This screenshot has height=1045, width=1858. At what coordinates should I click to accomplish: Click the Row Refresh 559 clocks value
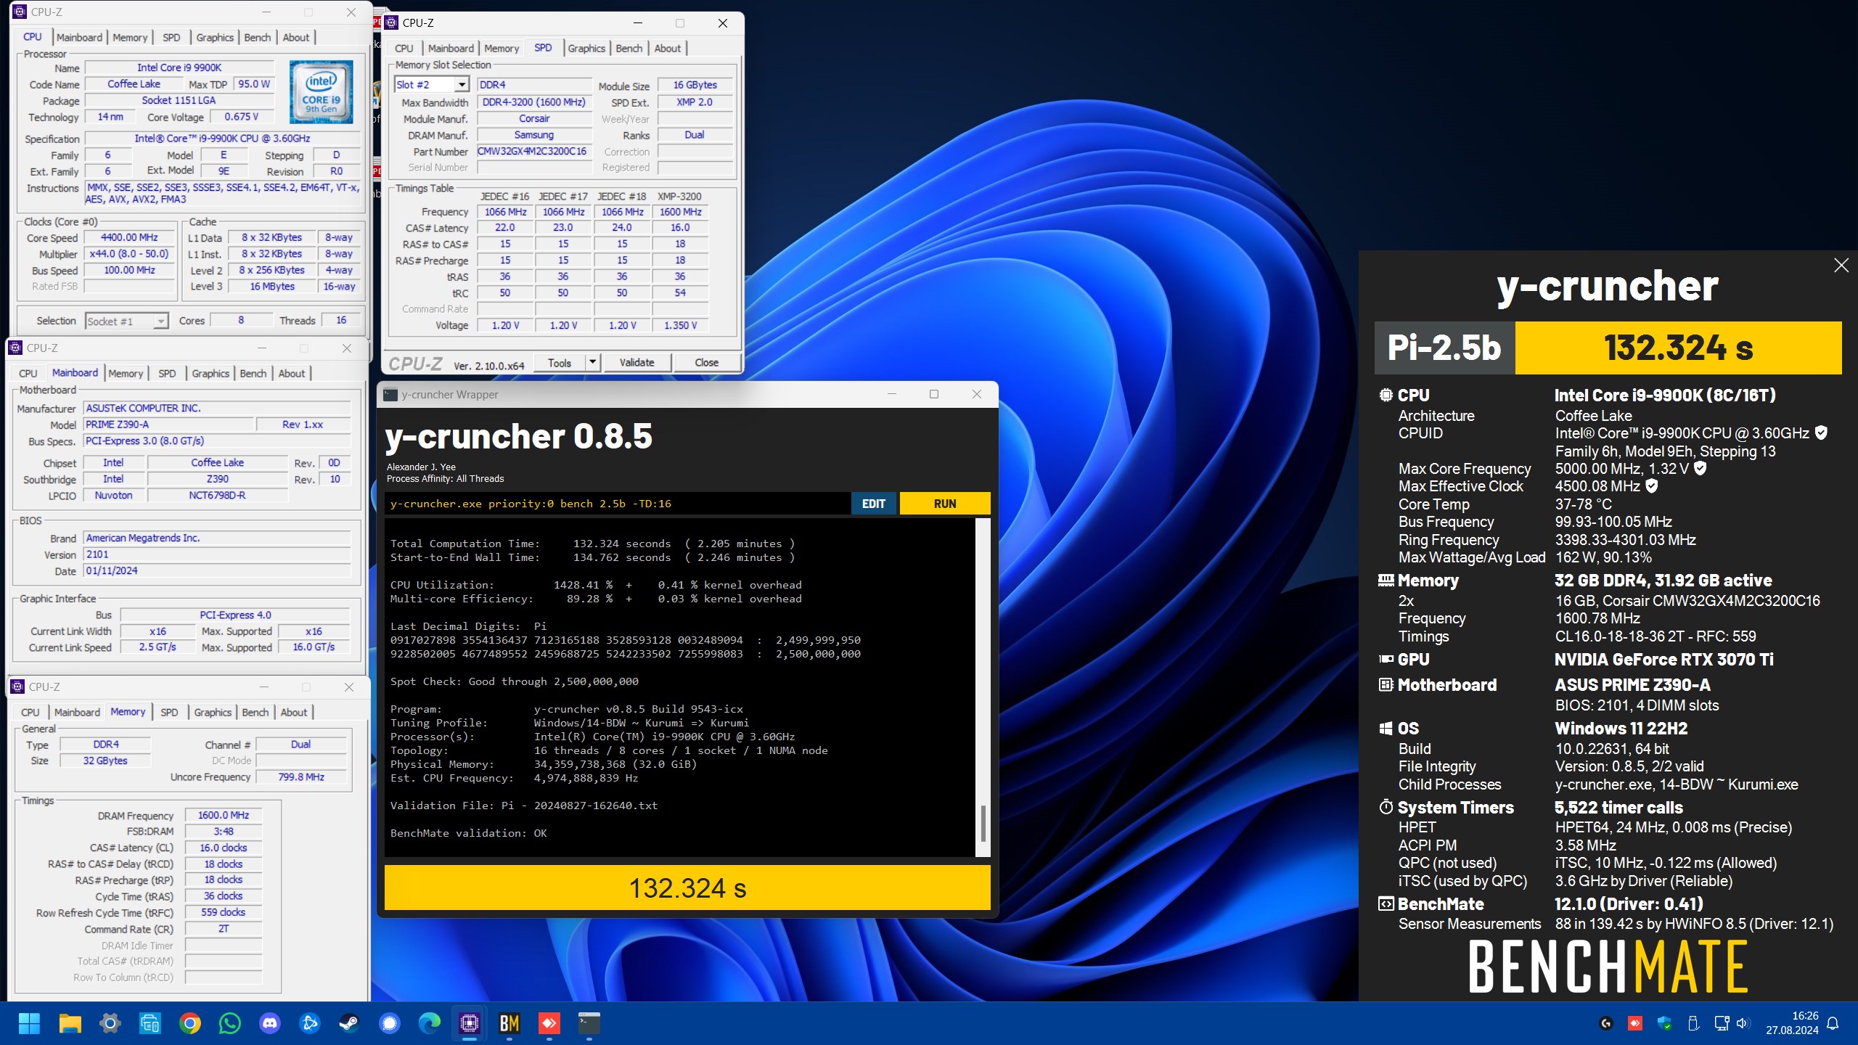click(x=223, y=912)
